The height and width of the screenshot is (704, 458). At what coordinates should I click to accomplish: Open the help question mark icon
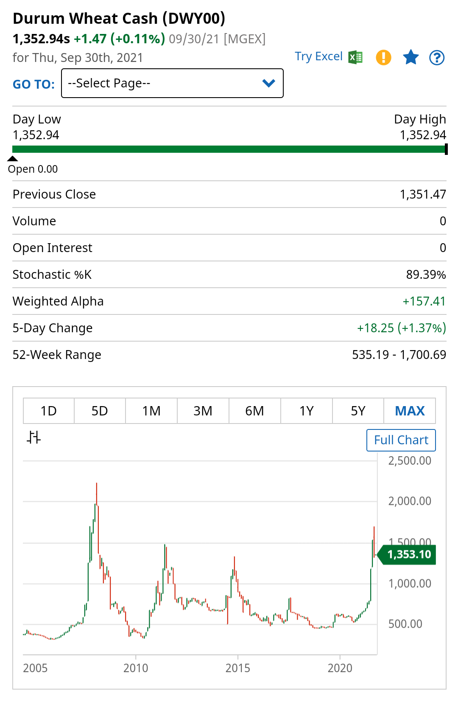click(x=437, y=57)
